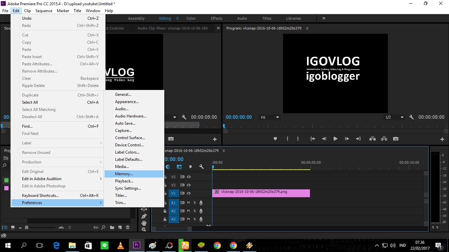Mark Out point in Program monitor

tap(298, 139)
